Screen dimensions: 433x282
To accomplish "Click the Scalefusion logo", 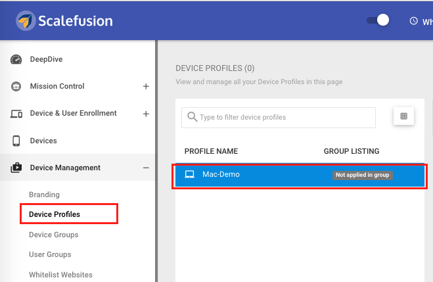I will point(64,21).
